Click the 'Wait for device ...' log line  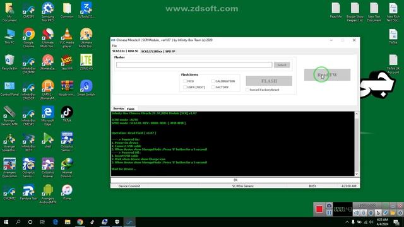[124, 169]
